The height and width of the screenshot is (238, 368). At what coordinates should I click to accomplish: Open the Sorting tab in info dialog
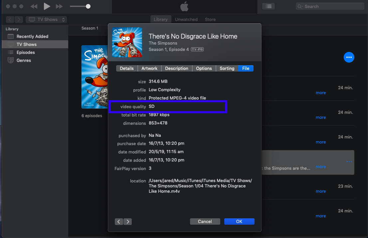[x=227, y=68]
